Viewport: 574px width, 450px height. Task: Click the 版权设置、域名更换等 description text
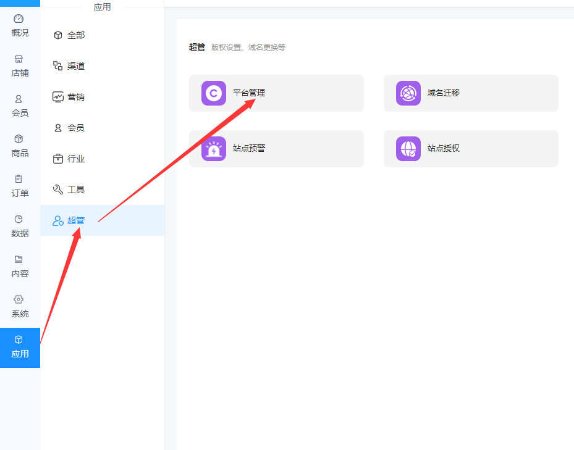(x=248, y=48)
